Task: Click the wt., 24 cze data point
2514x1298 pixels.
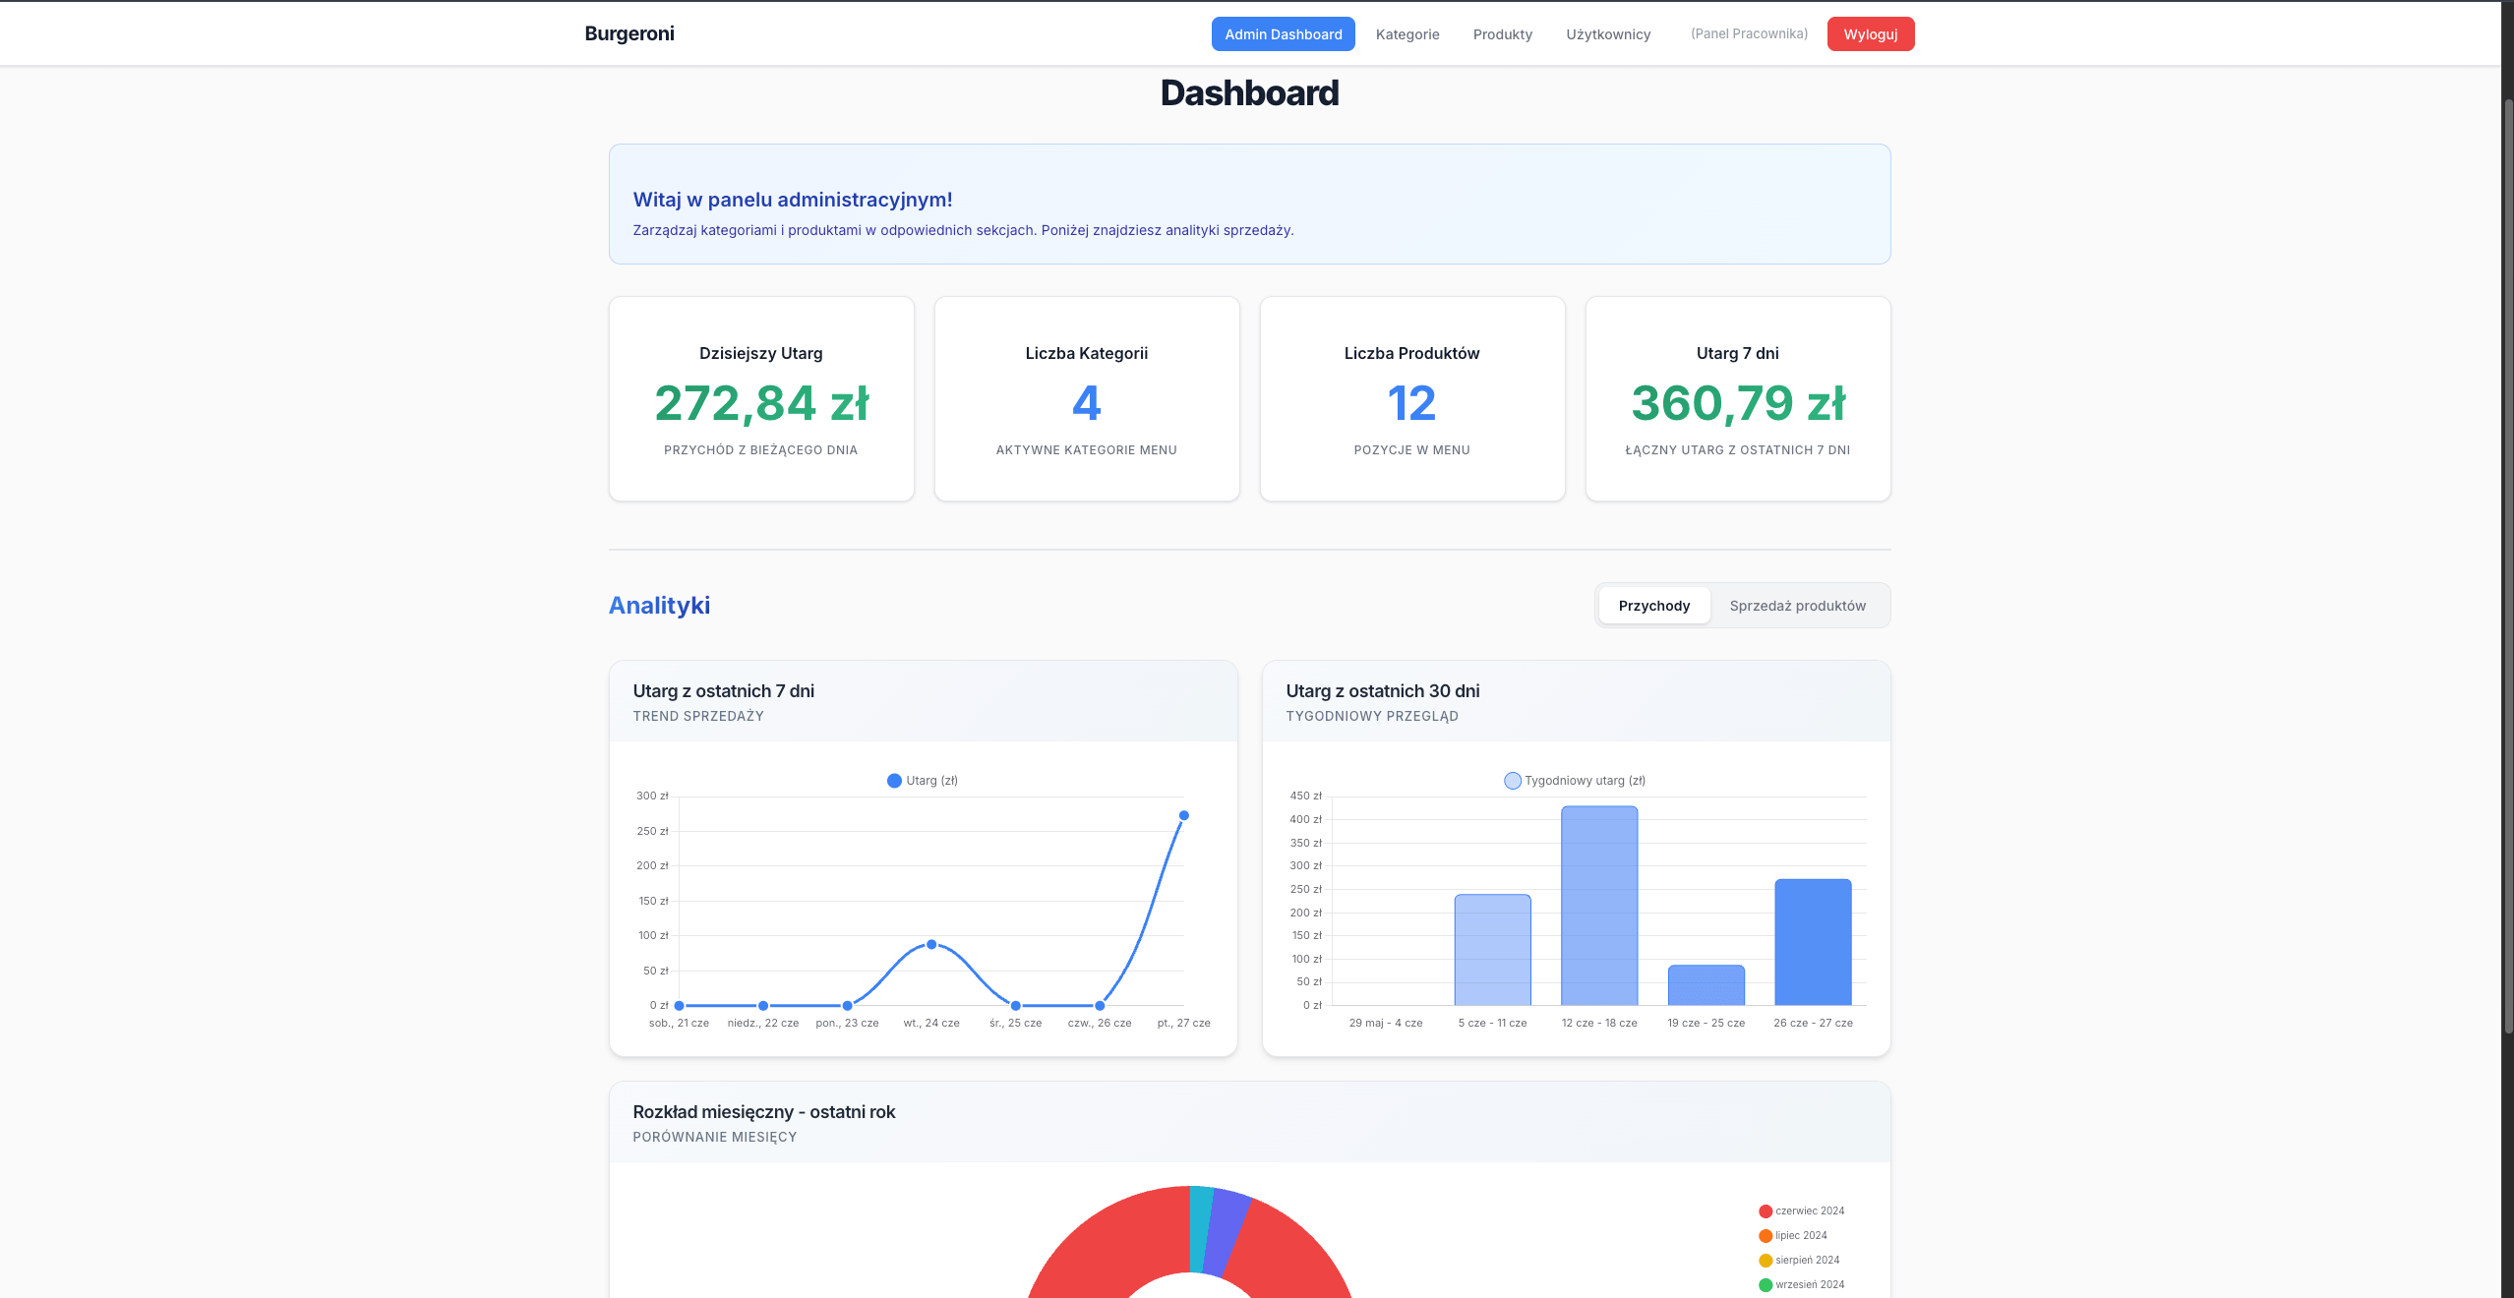Action: click(931, 944)
